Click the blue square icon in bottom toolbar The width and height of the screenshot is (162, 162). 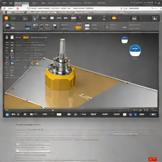pos(7,115)
